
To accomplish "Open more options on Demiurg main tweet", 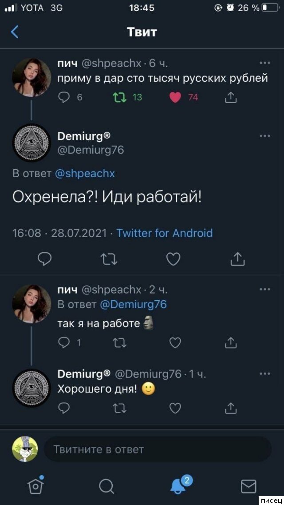I will click(x=264, y=136).
